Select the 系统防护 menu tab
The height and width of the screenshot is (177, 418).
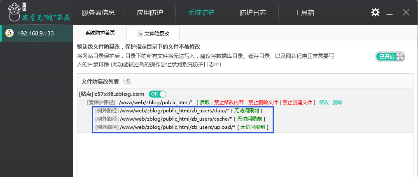coord(201,12)
